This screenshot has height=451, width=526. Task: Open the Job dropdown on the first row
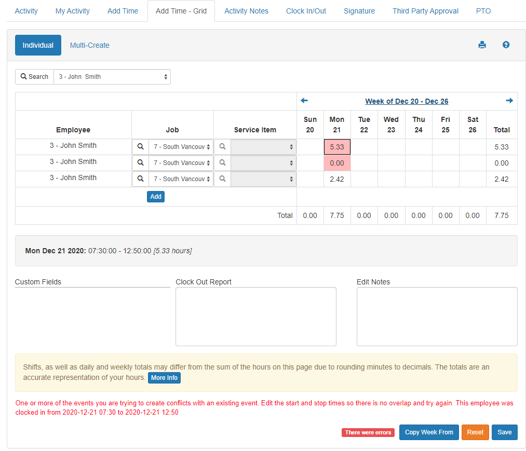(181, 146)
